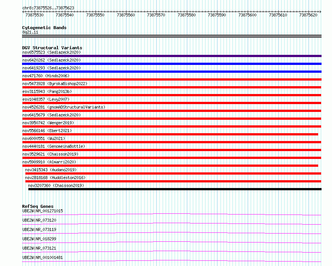Click the red nsv471760 variant bar

point(172,79)
